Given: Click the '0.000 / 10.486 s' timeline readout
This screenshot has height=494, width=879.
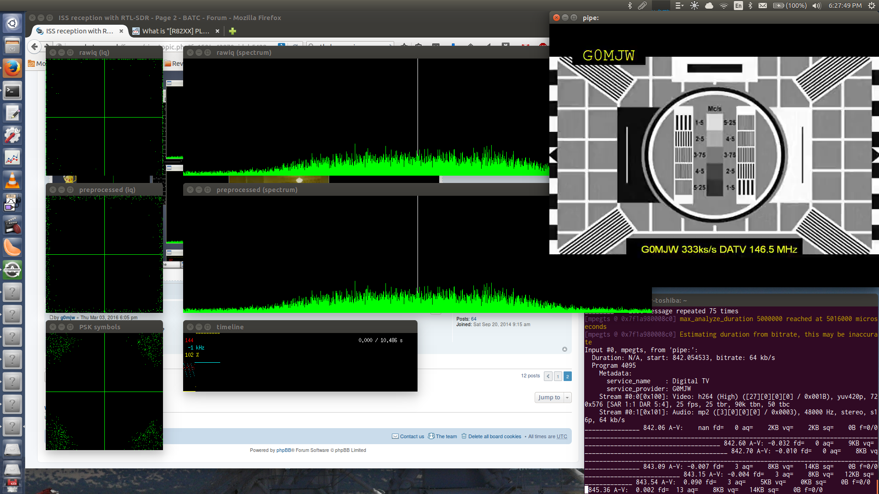Looking at the screenshot, I should pos(380,340).
